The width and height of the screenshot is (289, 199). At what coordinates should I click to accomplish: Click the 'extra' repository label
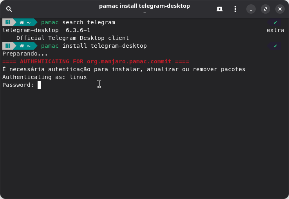tap(275, 30)
